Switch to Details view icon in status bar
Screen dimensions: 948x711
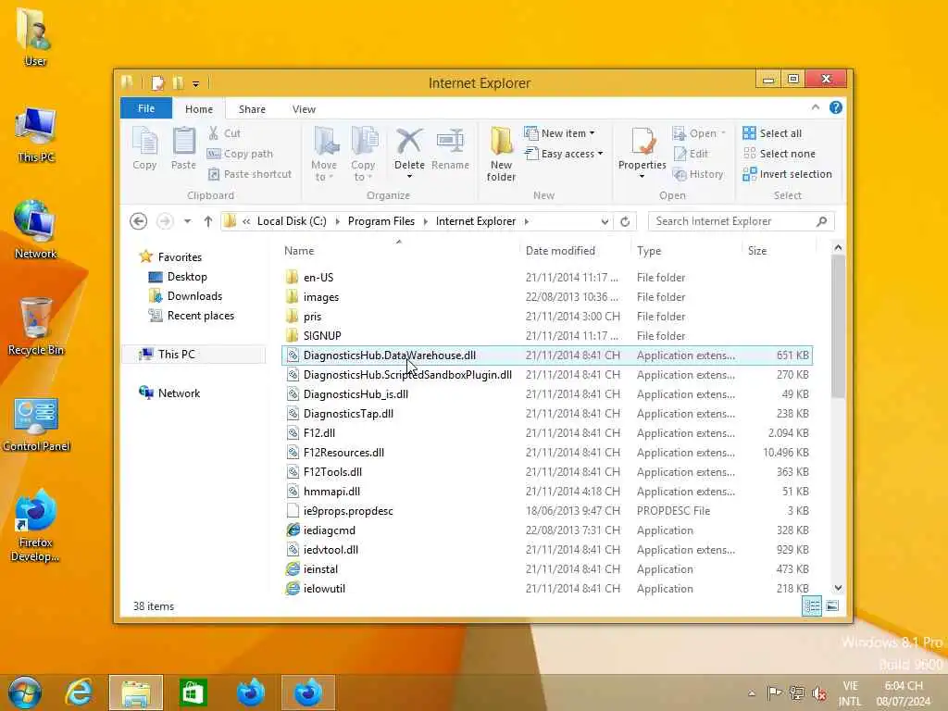click(x=811, y=605)
